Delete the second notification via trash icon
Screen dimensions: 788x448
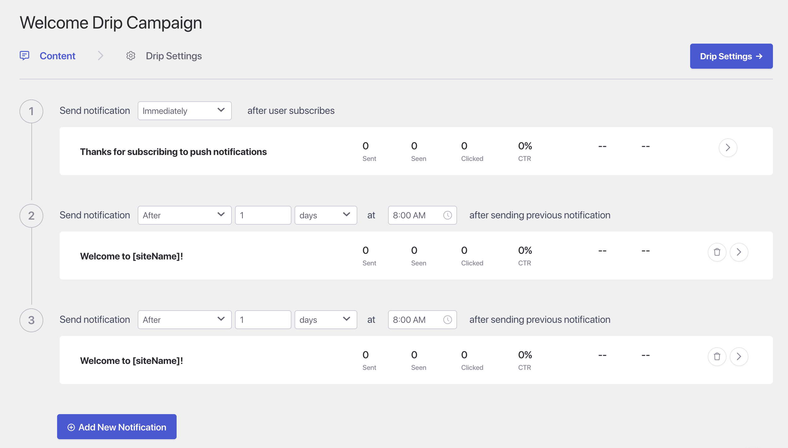[x=717, y=252]
